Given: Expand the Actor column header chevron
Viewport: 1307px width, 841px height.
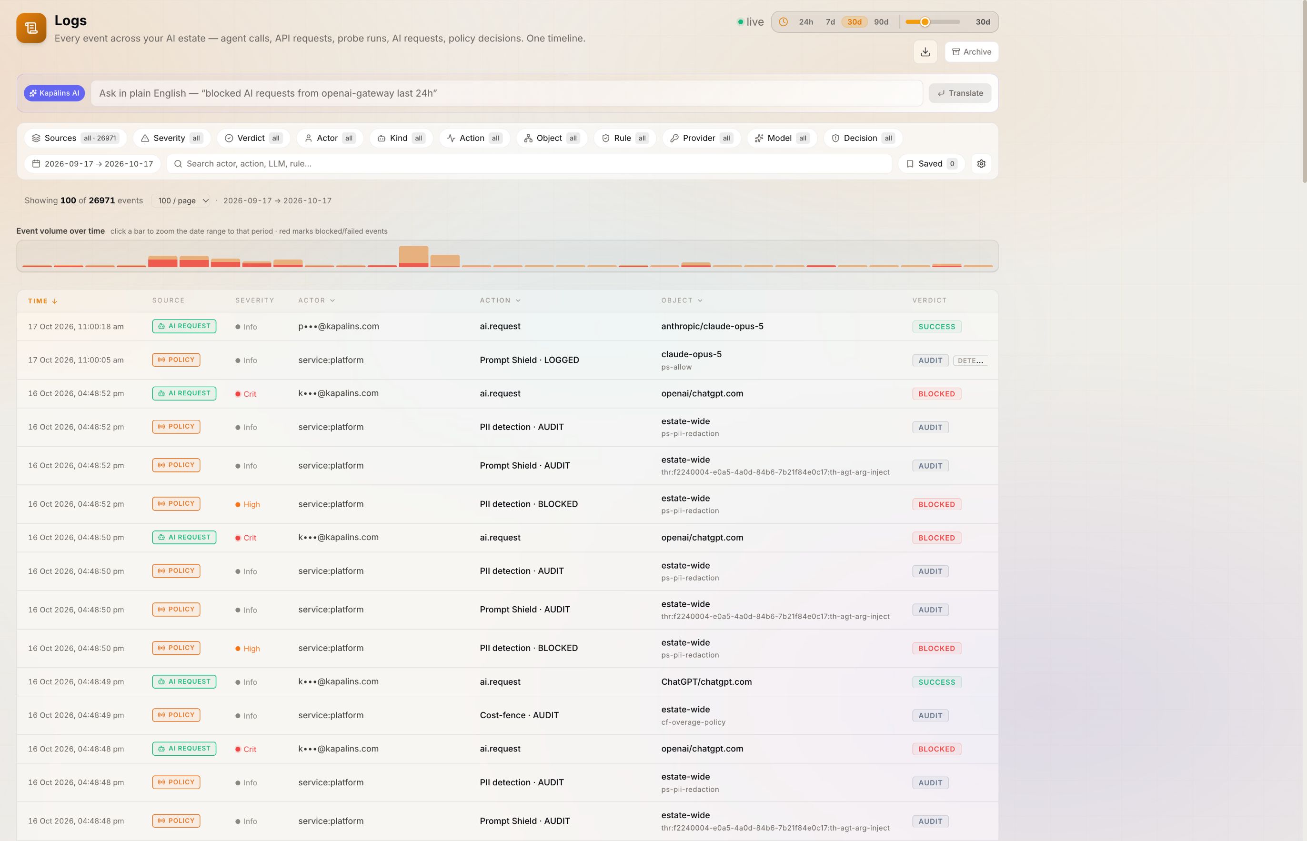Looking at the screenshot, I should pyautogui.click(x=332, y=300).
